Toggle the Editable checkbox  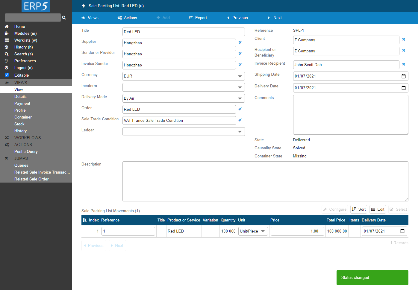point(7,75)
